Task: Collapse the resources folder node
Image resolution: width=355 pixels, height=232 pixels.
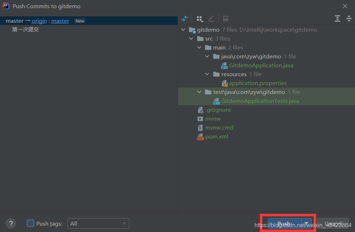Action: [x=207, y=74]
